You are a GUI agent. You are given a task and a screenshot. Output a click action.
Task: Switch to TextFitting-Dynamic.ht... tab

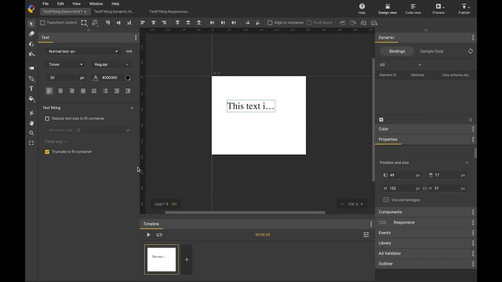pyautogui.click(x=114, y=12)
